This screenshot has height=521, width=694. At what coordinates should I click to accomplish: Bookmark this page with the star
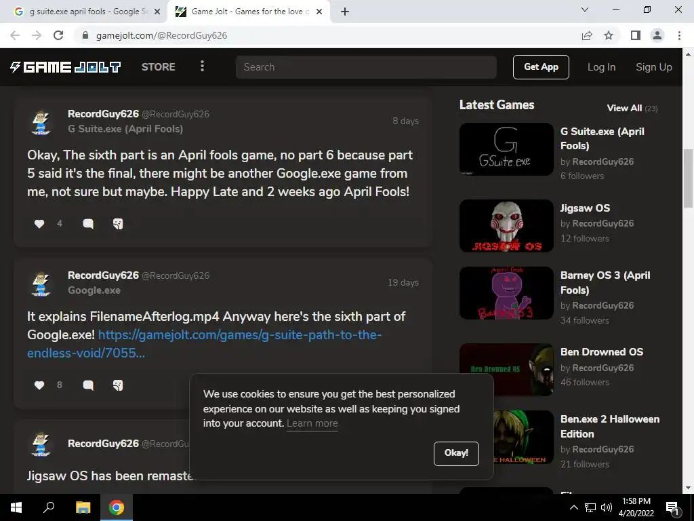(x=609, y=35)
